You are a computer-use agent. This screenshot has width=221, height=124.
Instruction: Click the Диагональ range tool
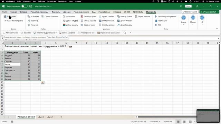click(x=69, y=17)
